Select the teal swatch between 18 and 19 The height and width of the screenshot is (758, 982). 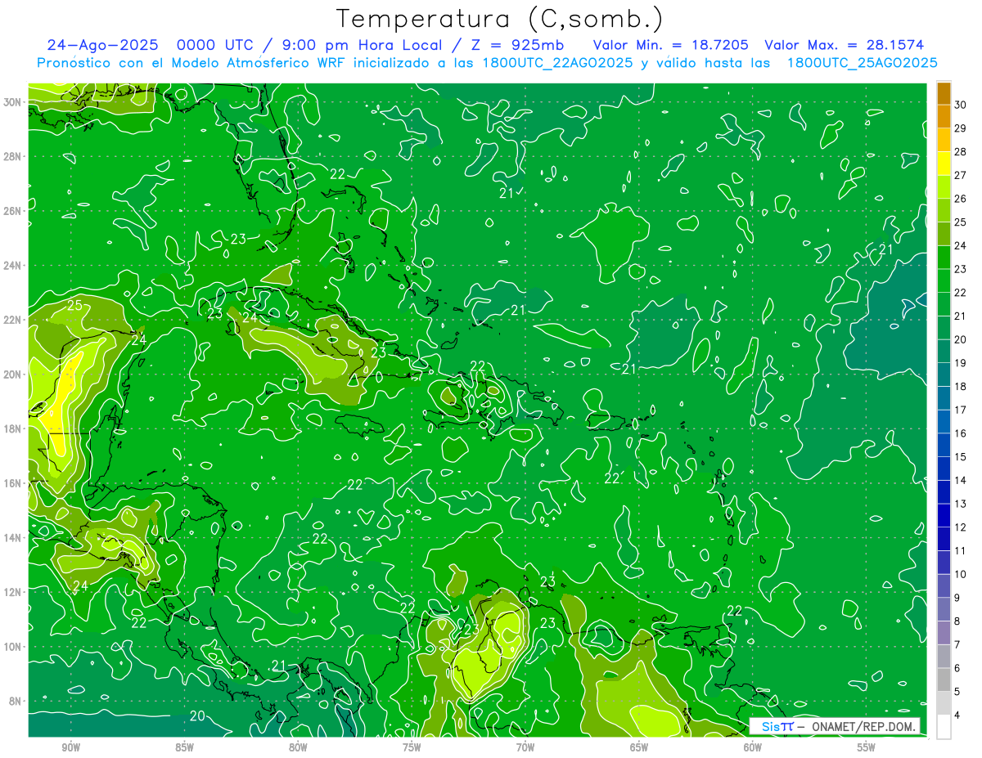pyautogui.click(x=944, y=375)
